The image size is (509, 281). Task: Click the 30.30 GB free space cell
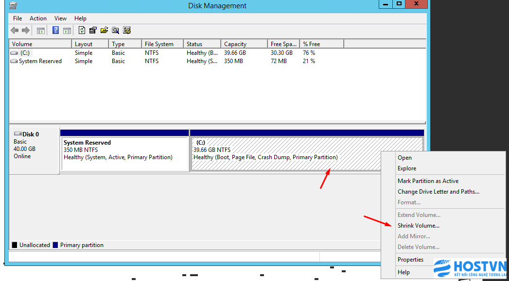pyautogui.click(x=282, y=53)
